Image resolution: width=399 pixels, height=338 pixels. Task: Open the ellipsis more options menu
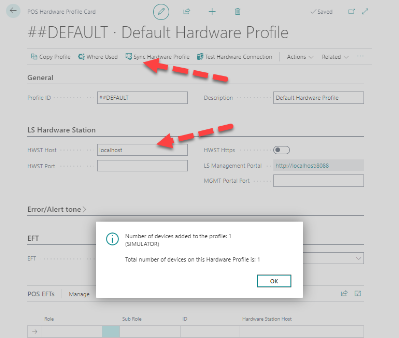(x=360, y=57)
